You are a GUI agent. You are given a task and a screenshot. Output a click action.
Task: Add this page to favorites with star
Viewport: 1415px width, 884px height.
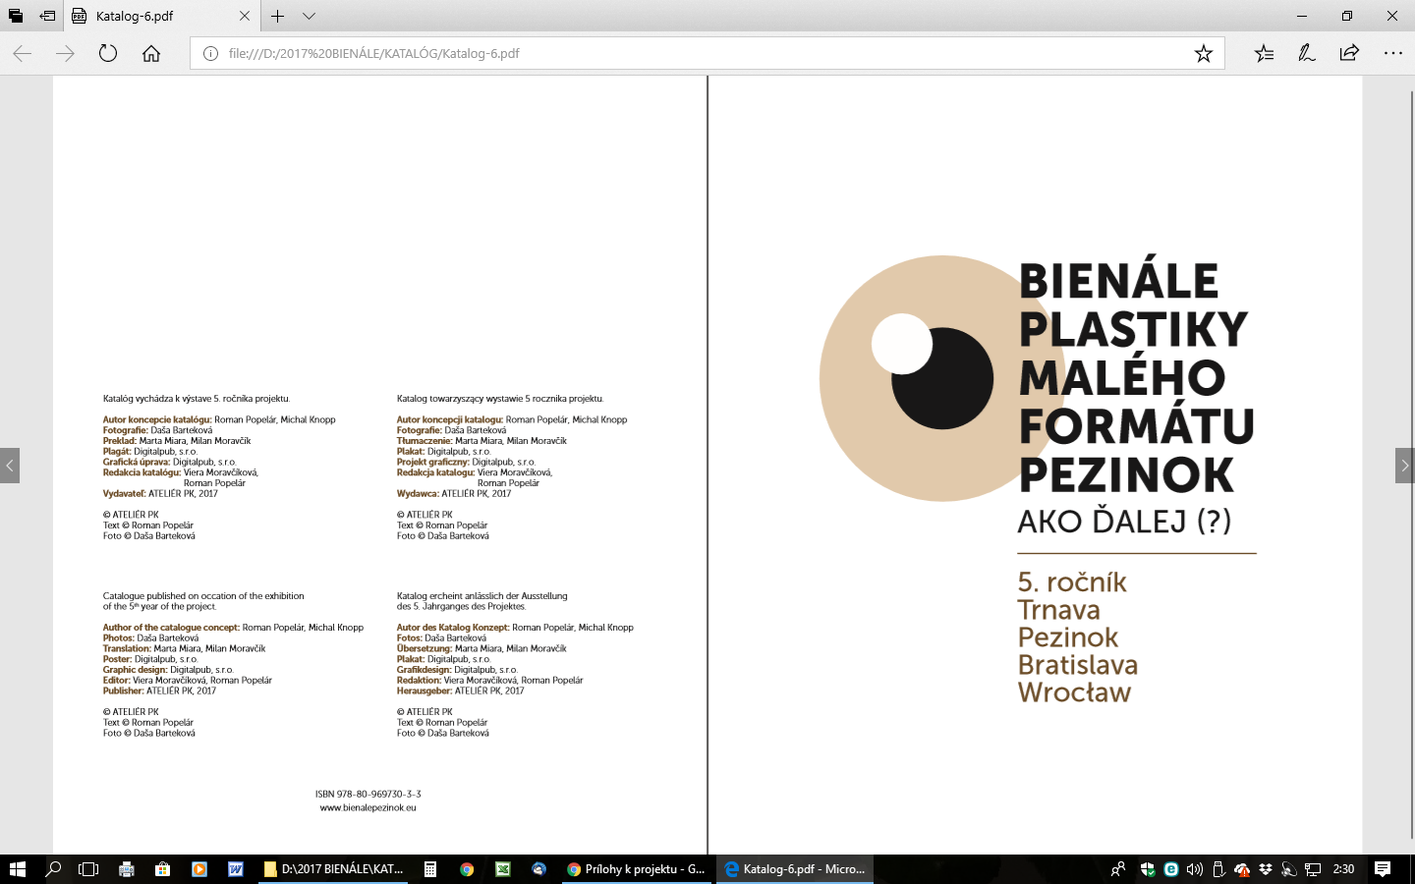click(x=1203, y=54)
